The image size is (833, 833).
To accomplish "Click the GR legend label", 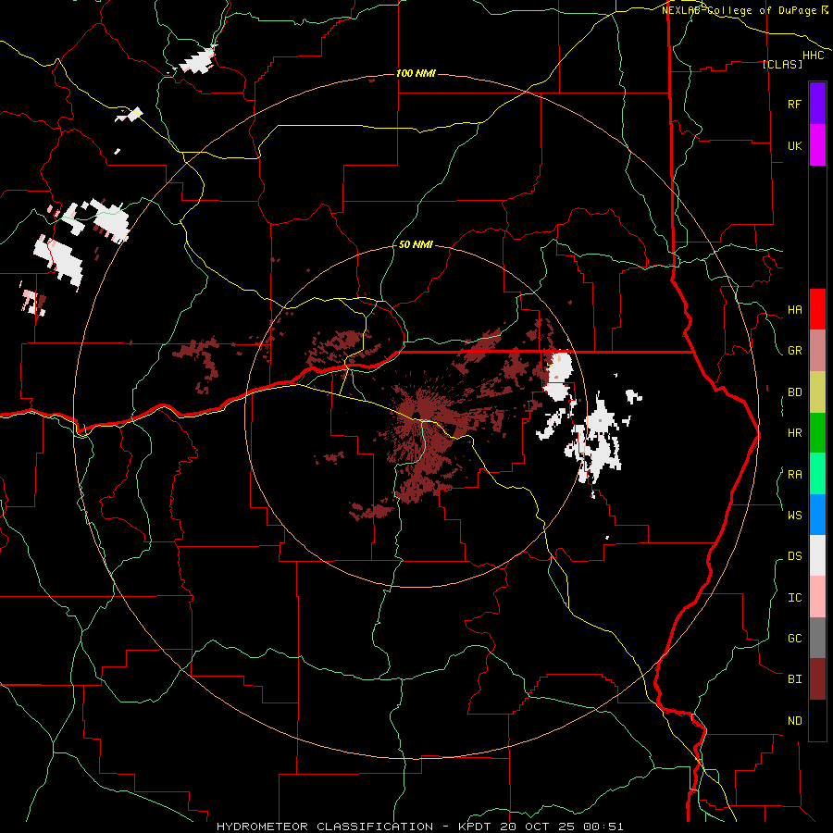I will (794, 351).
